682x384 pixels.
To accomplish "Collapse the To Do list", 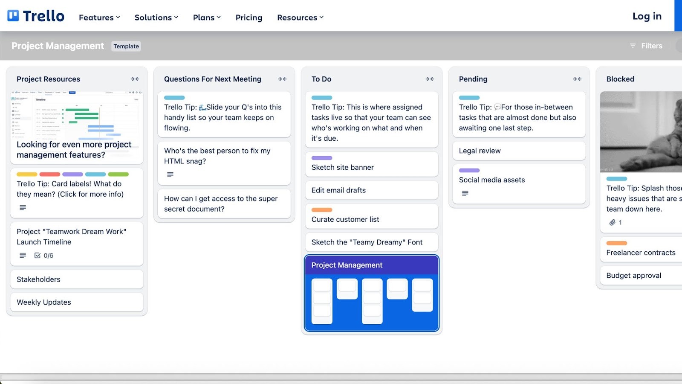I will (430, 79).
